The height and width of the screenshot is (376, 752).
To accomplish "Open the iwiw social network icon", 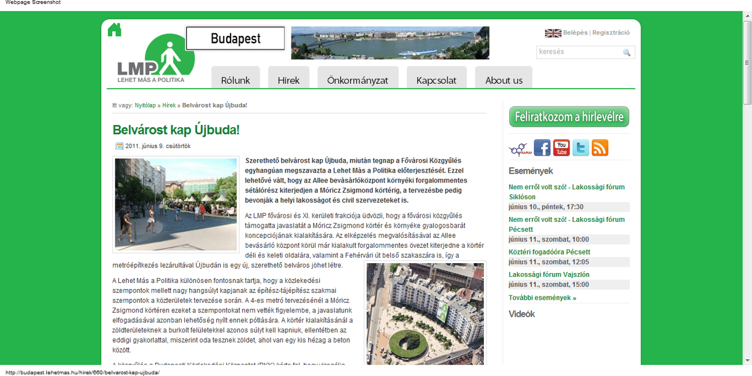I will [x=520, y=149].
